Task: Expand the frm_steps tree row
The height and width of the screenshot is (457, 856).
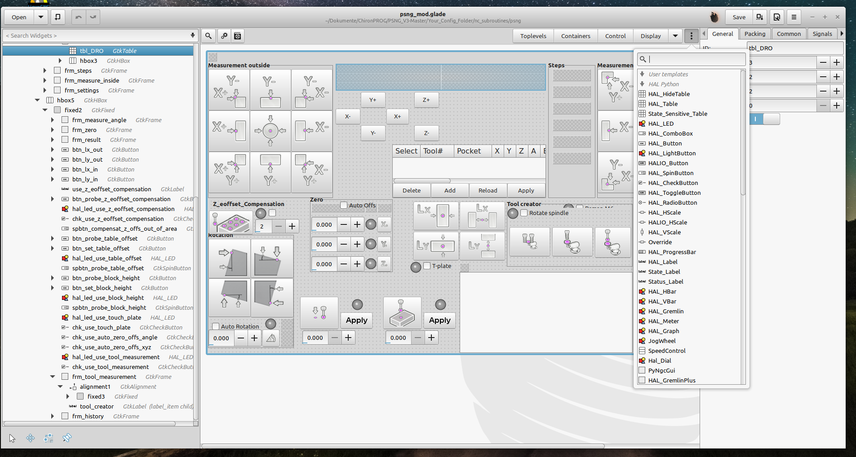Action: click(45, 70)
